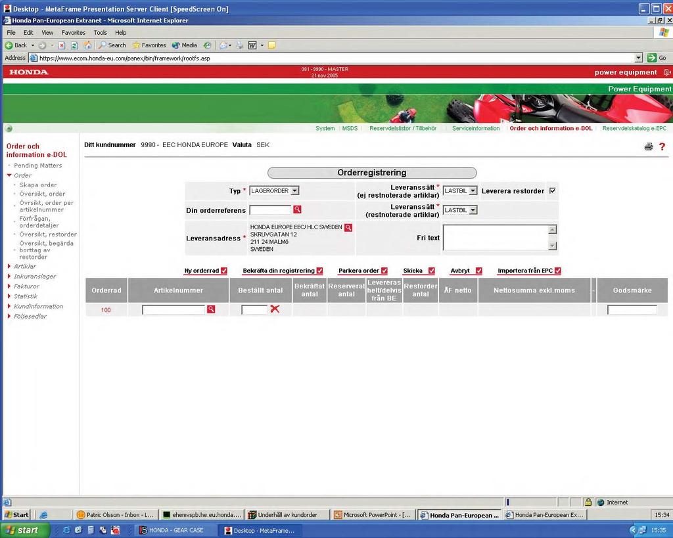
Task: Click the Beställt antal input field
Action: [254, 309]
